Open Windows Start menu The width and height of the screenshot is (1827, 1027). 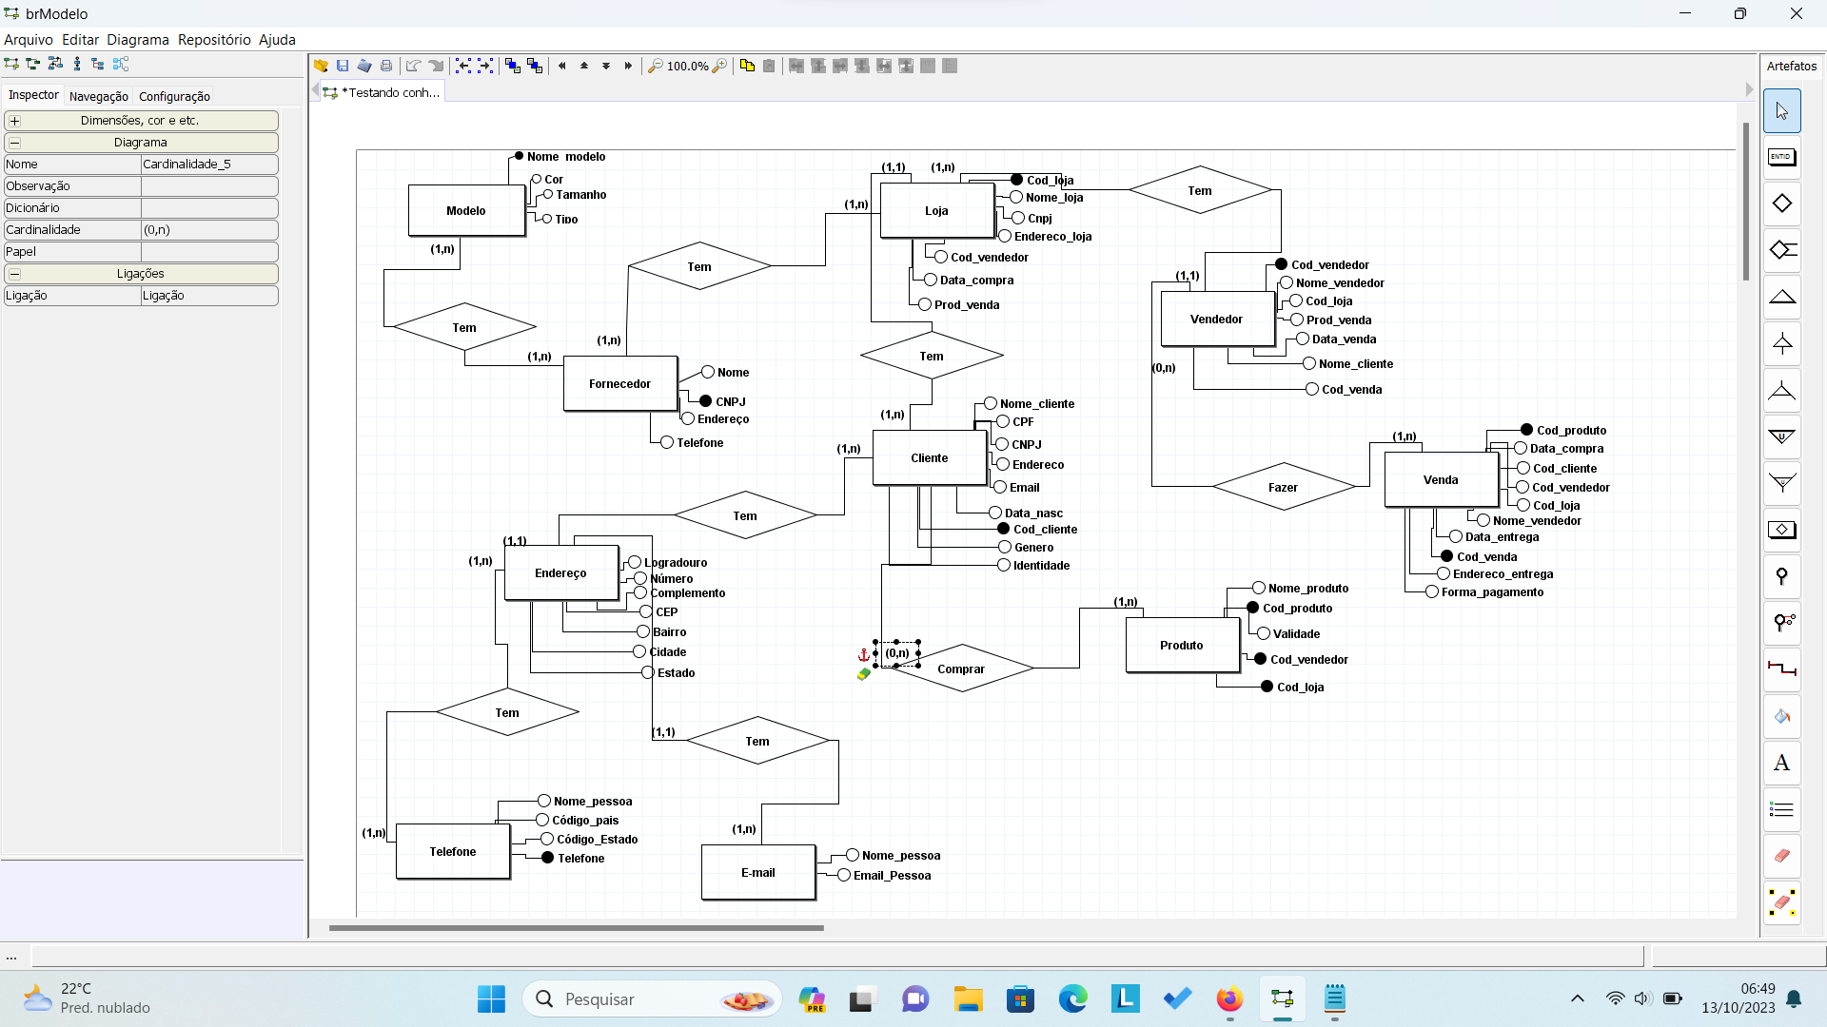click(491, 999)
